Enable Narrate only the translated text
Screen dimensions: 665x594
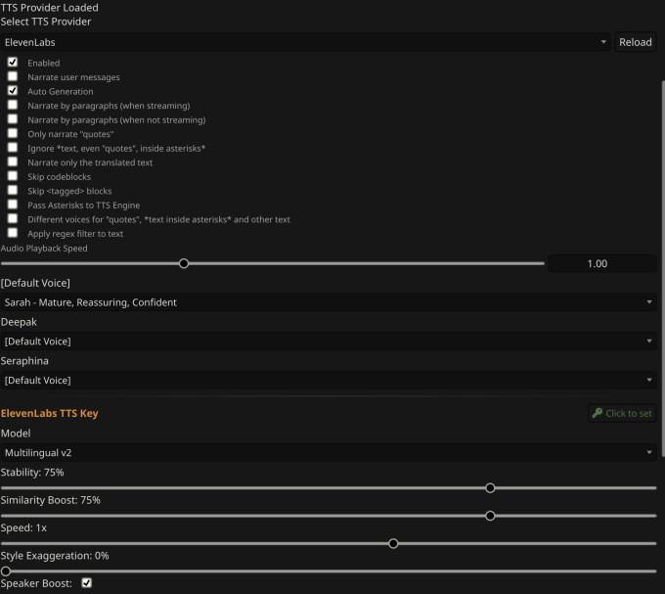[13, 161]
